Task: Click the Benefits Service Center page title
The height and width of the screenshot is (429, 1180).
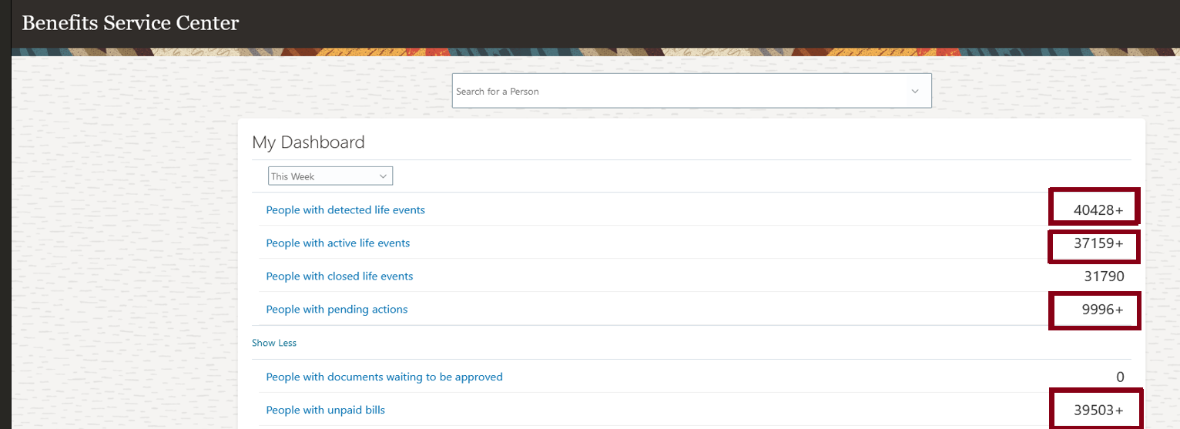Action: click(130, 23)
